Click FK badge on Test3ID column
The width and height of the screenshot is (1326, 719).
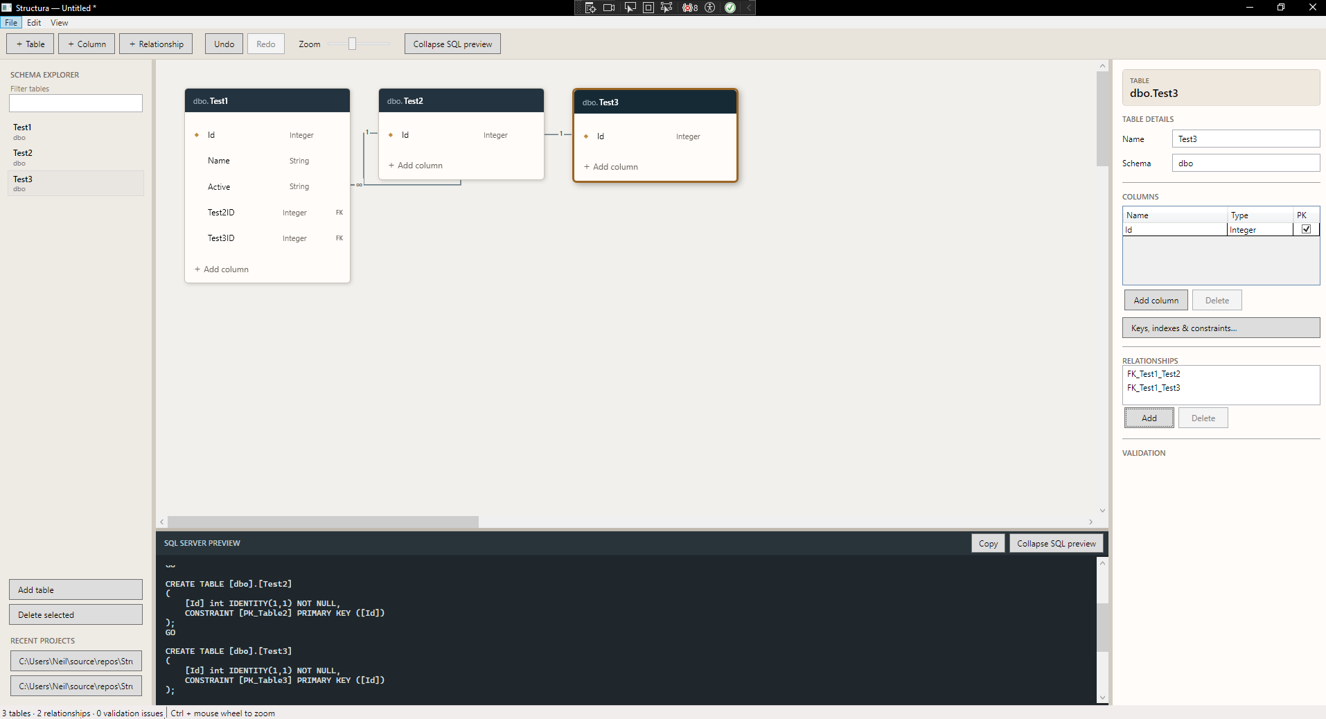click(x=339, y=238)
